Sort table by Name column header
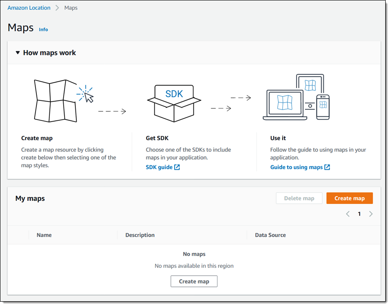Image resolution: width=390 pixels, height=306 pixels. click(x=44, y=235)
